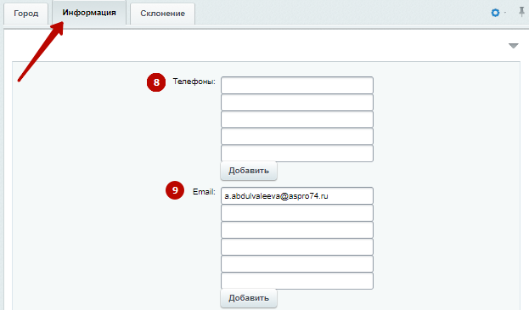This screenshot has width=529, height=310.
Task: Edit the a.abdulvaleeva@aspro74.ru email field
Action: coord(297,195)
